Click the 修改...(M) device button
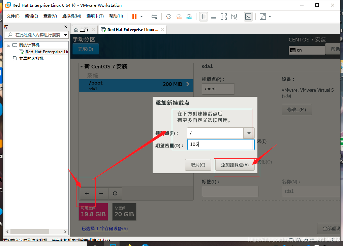Viewport: 343px width, 246px height. 297,110
